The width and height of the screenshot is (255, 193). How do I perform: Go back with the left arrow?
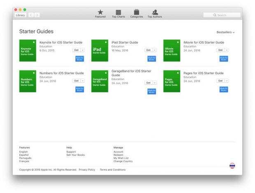tap(31, 15)
